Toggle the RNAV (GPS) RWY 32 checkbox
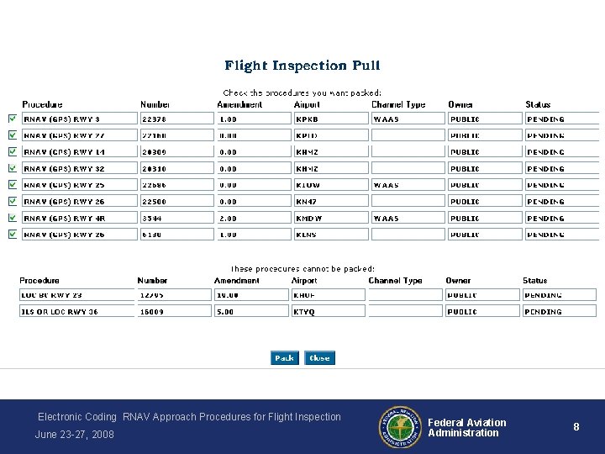Viewport: 605px width, 454px height. pyautogui.click(x=12, y=168)
